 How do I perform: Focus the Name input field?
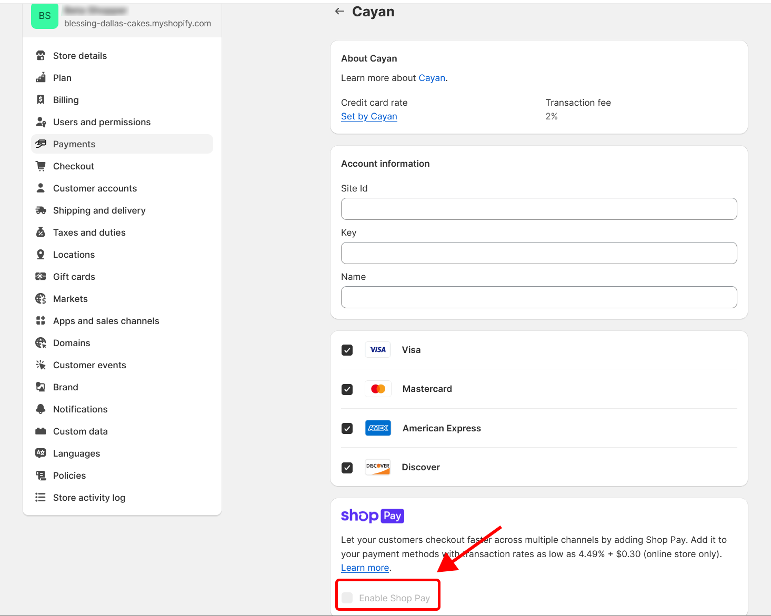click(539, 297)
